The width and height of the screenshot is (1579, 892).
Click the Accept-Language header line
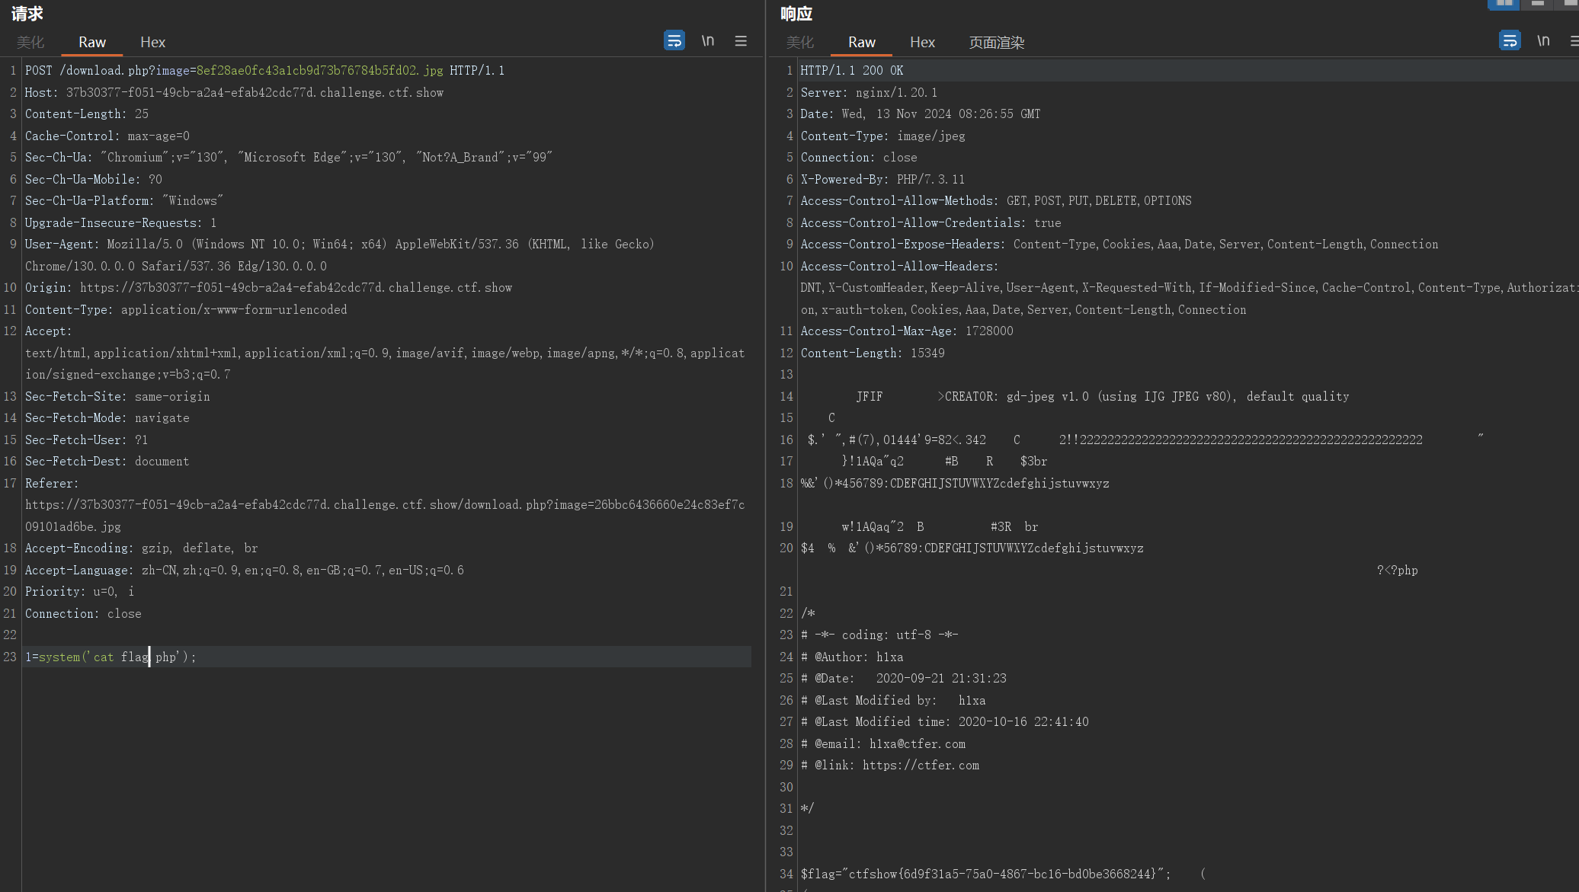tap(245, 571)
